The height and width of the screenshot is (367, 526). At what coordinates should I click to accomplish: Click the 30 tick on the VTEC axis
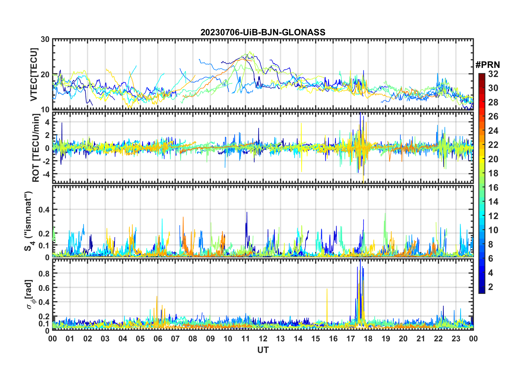(45, 39)
